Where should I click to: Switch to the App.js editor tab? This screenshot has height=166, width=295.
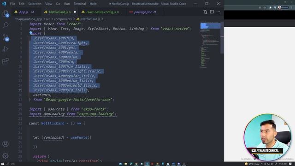tap(26, 12)
